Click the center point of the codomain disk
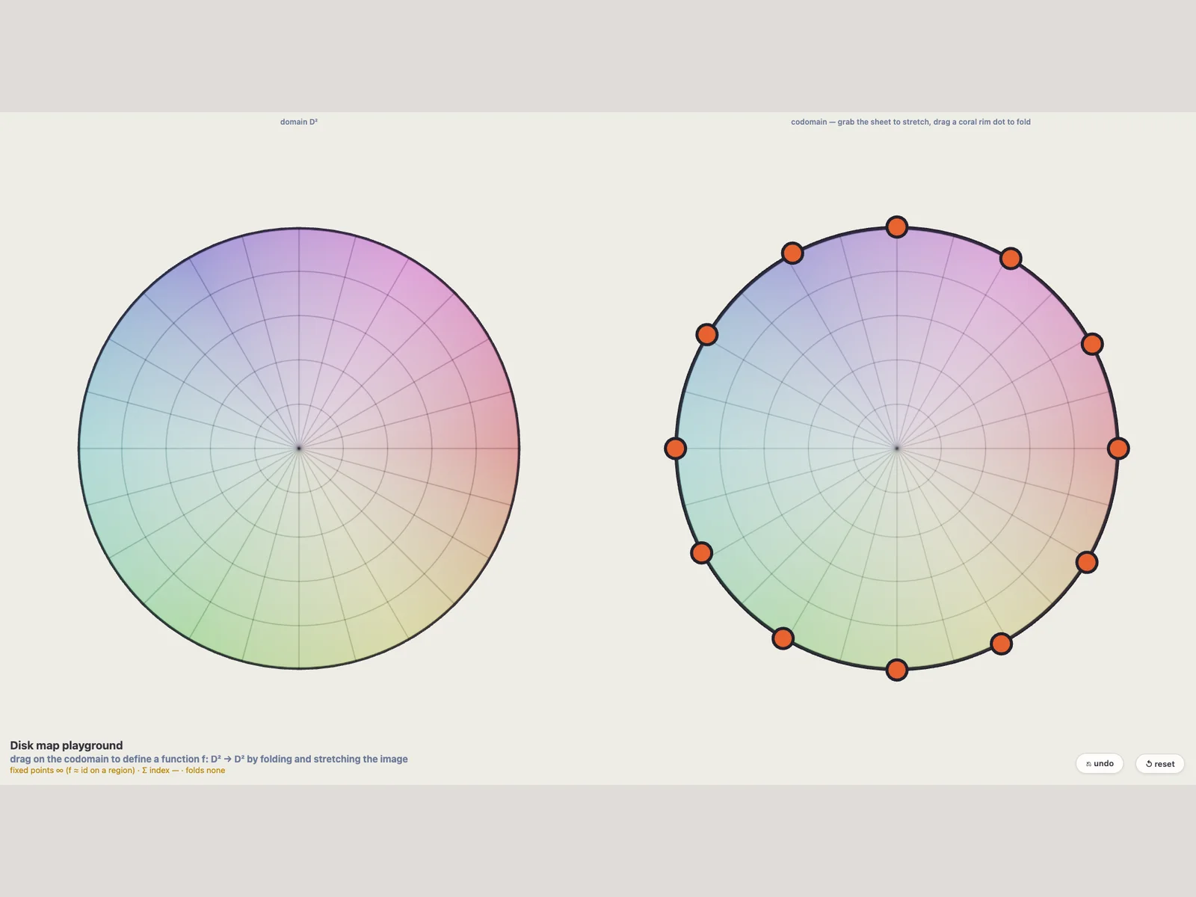1196x897 pixels. pyautogui.click(x=897, y=449)
